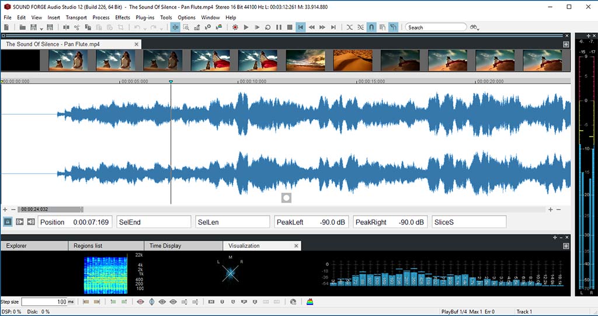598x316 pixels.
Task: Open the File menu
Action: coord(8,18)
